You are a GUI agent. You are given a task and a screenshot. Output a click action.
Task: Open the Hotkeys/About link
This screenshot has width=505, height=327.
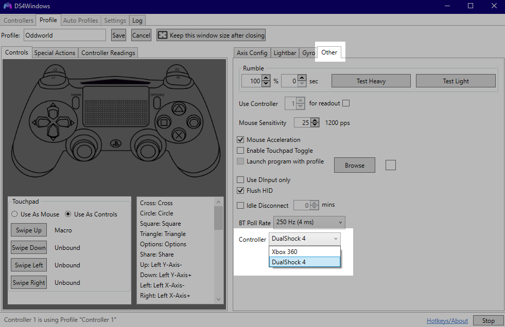[447, 320]
